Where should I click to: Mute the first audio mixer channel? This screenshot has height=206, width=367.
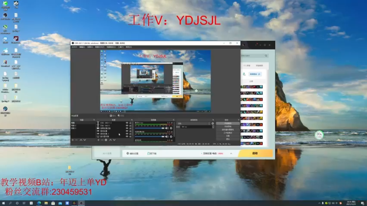click(x=167, y=128)
